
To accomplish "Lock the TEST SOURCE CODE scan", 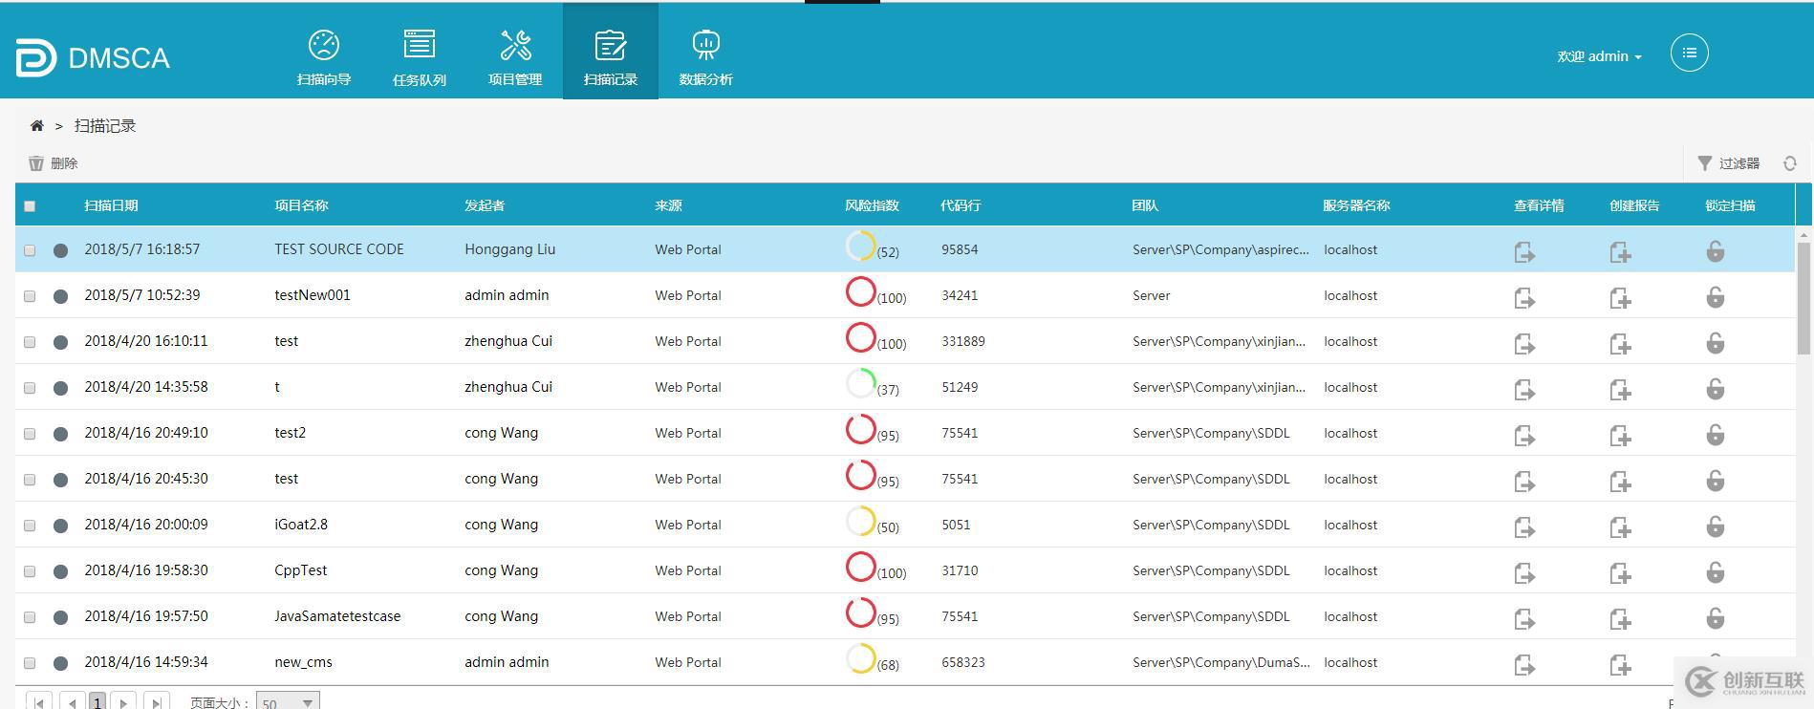I will pyautogui.click(x=1716, y=251).
